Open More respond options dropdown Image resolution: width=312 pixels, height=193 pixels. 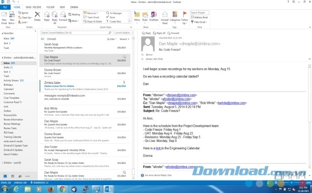(73, 20)
